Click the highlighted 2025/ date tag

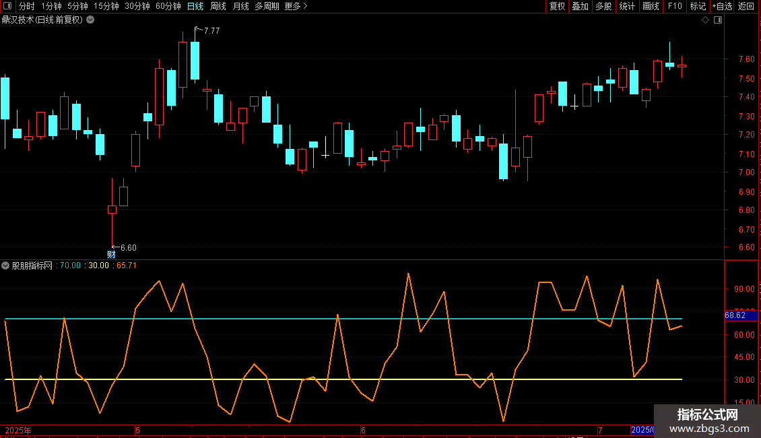(642, 430)
